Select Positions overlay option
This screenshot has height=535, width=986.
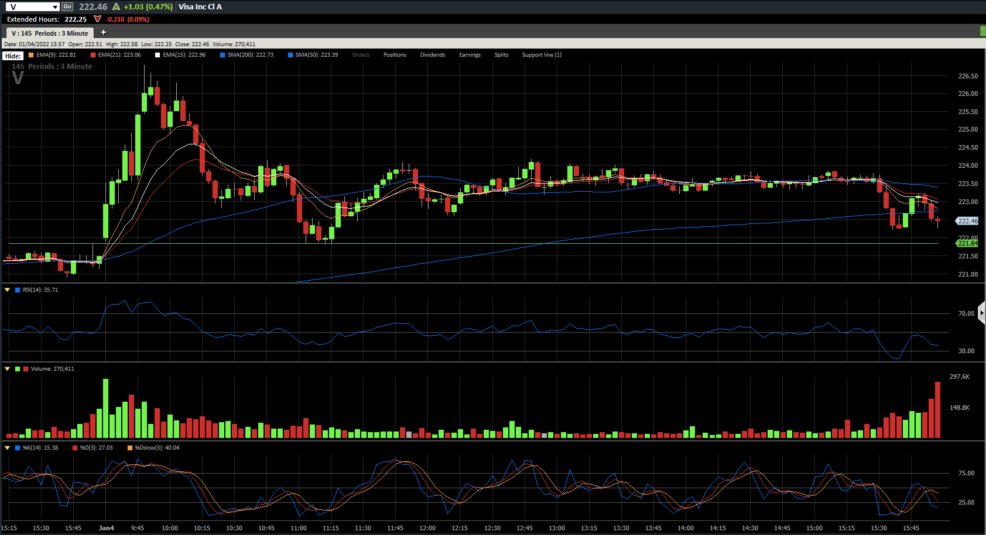[395, 55]
